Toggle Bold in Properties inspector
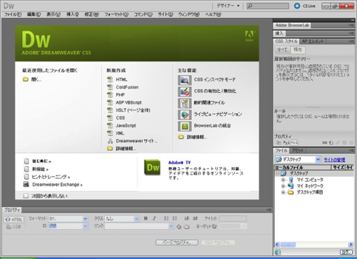 point(146,218)
